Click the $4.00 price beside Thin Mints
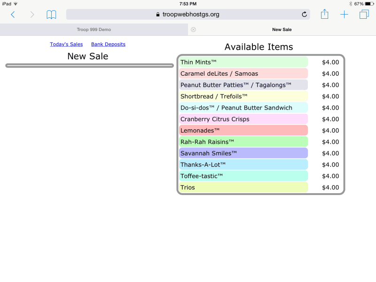Screen dimensions: 376x282 click(330, 62)
